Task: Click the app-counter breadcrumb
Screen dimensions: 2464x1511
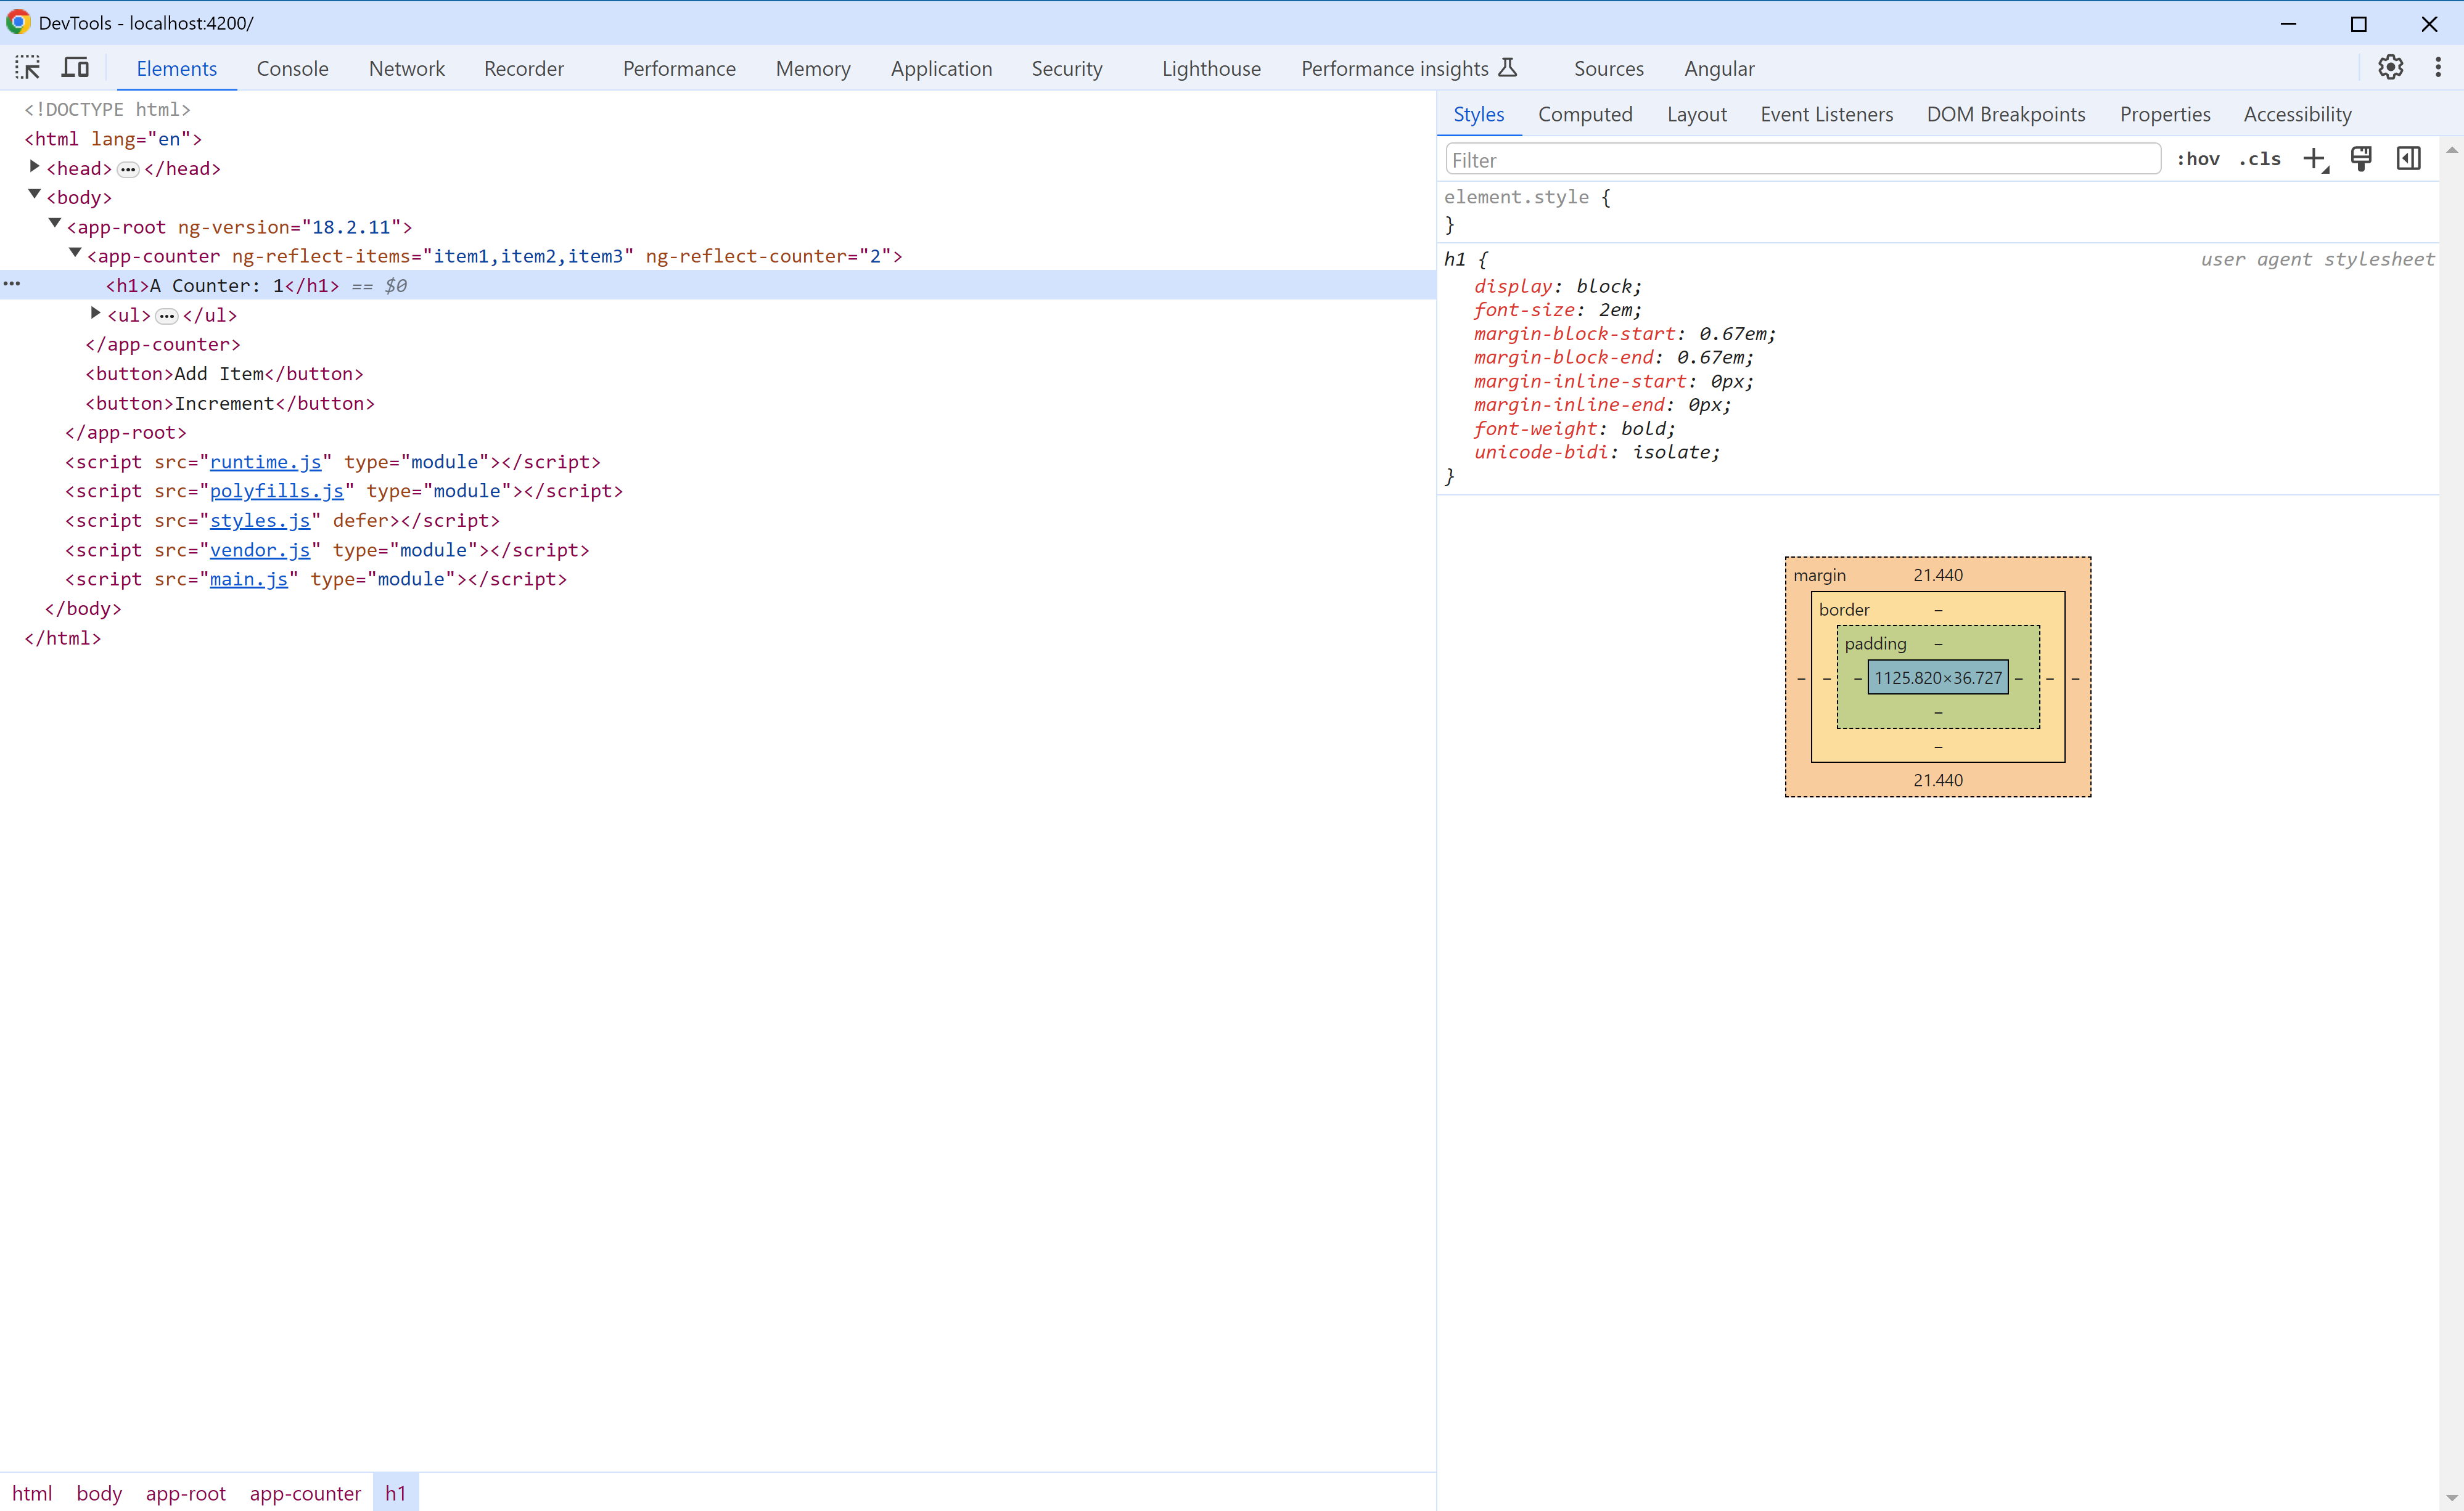Action: (x=305, y=1493)
